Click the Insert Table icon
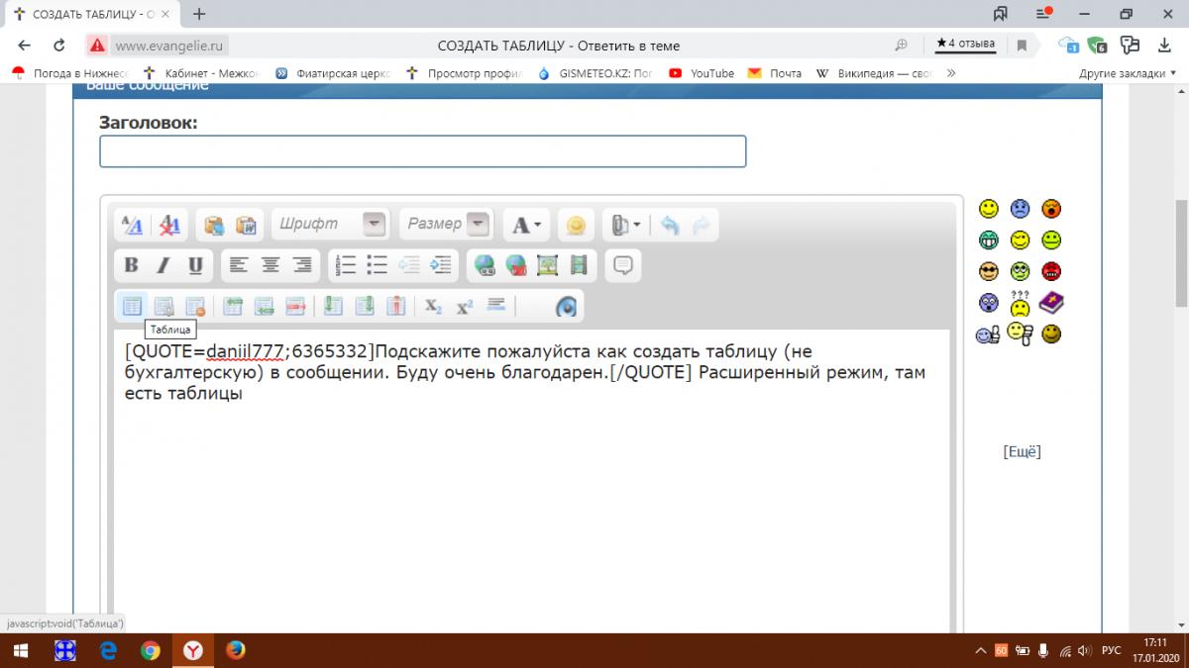This screenshot has width=1189, height=668. [x=132, y=306]
